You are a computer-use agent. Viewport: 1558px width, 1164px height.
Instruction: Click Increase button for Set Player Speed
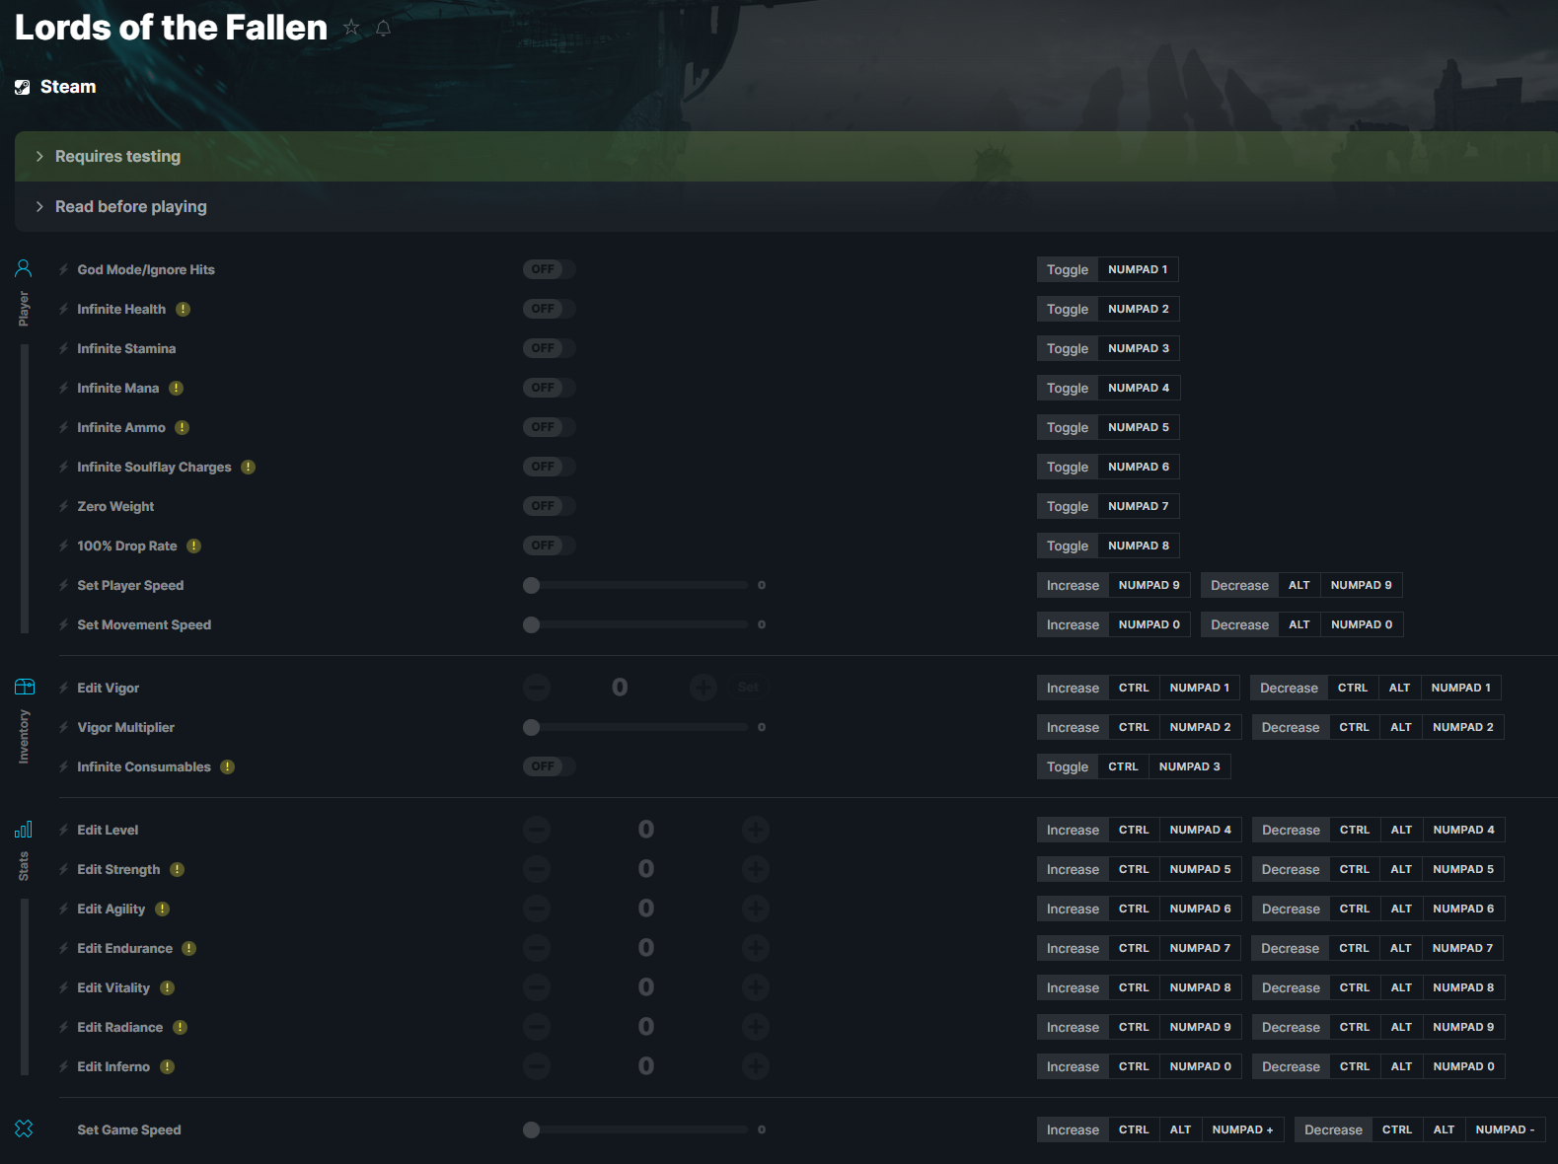[x=1073, y=585]
